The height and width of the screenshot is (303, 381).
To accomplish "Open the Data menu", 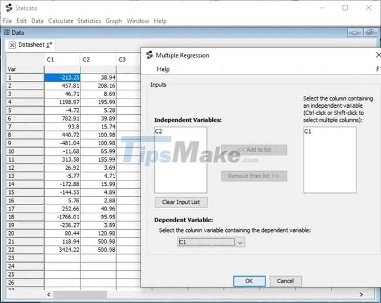I will 37,21.
